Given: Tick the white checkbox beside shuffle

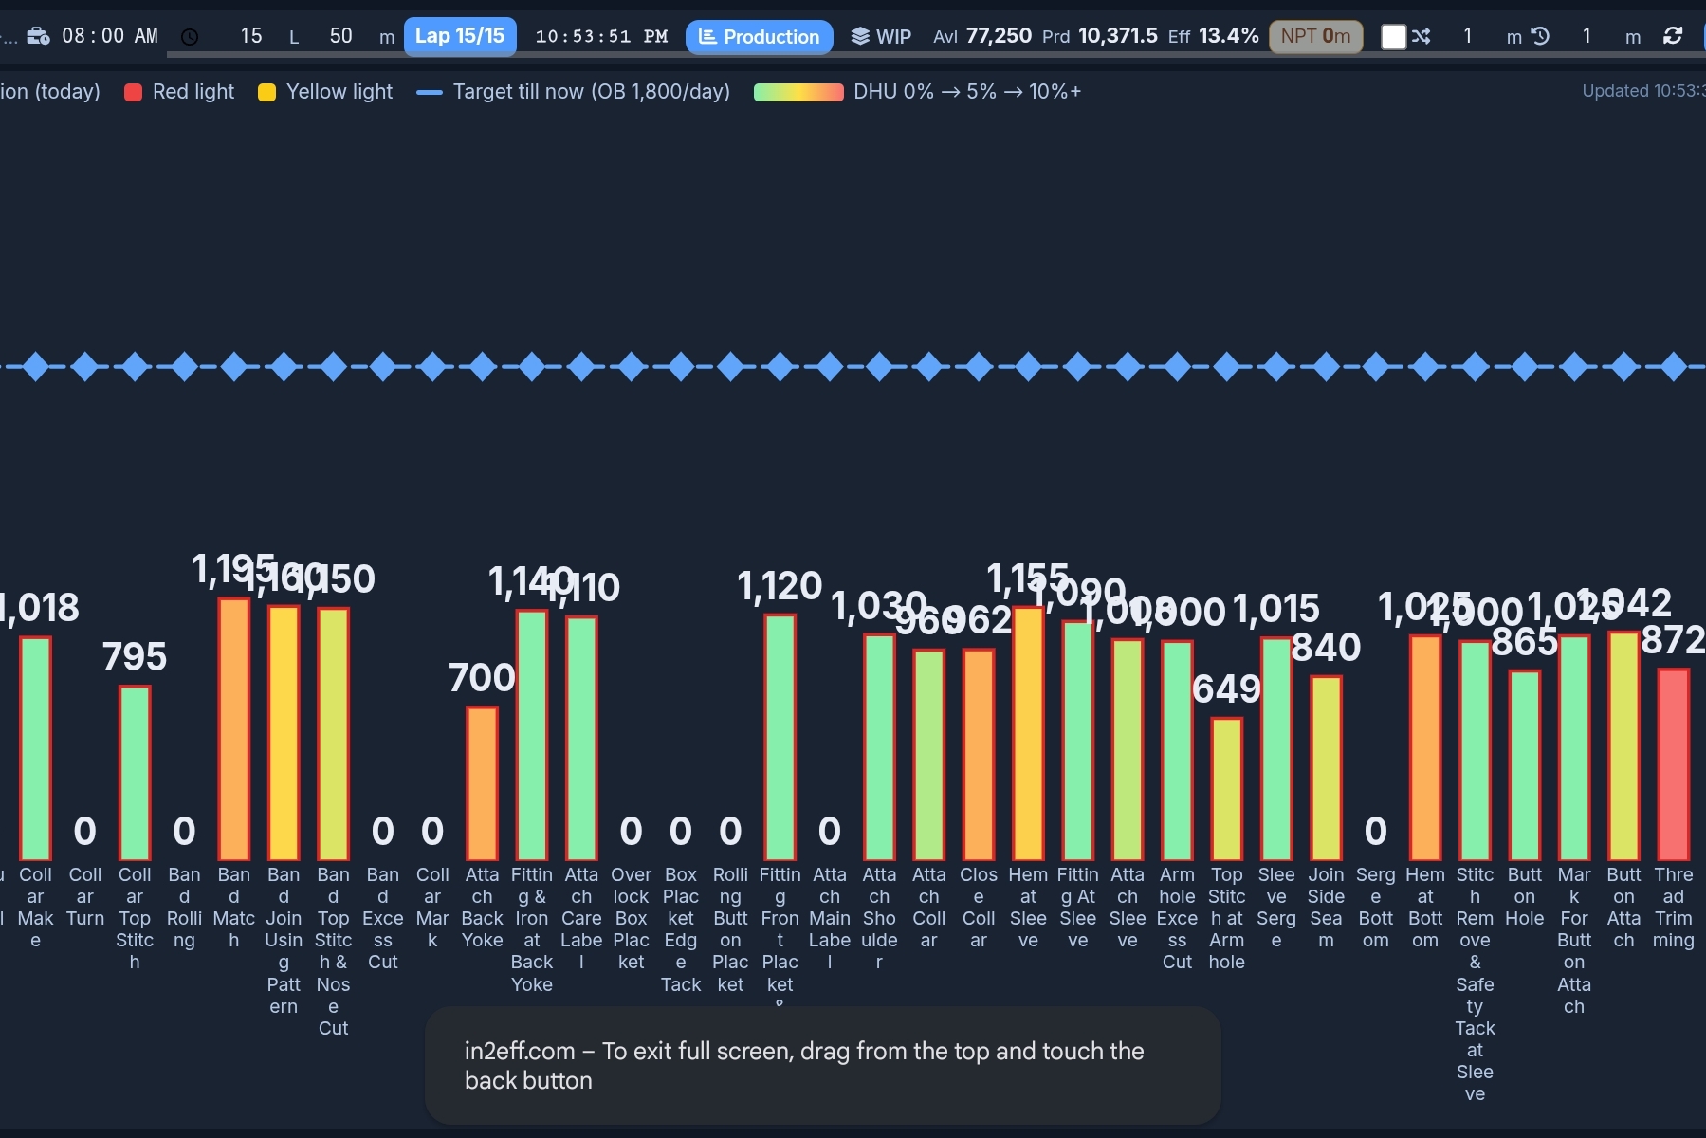Looking at the screenshot, I should [x=1393, y=36].
